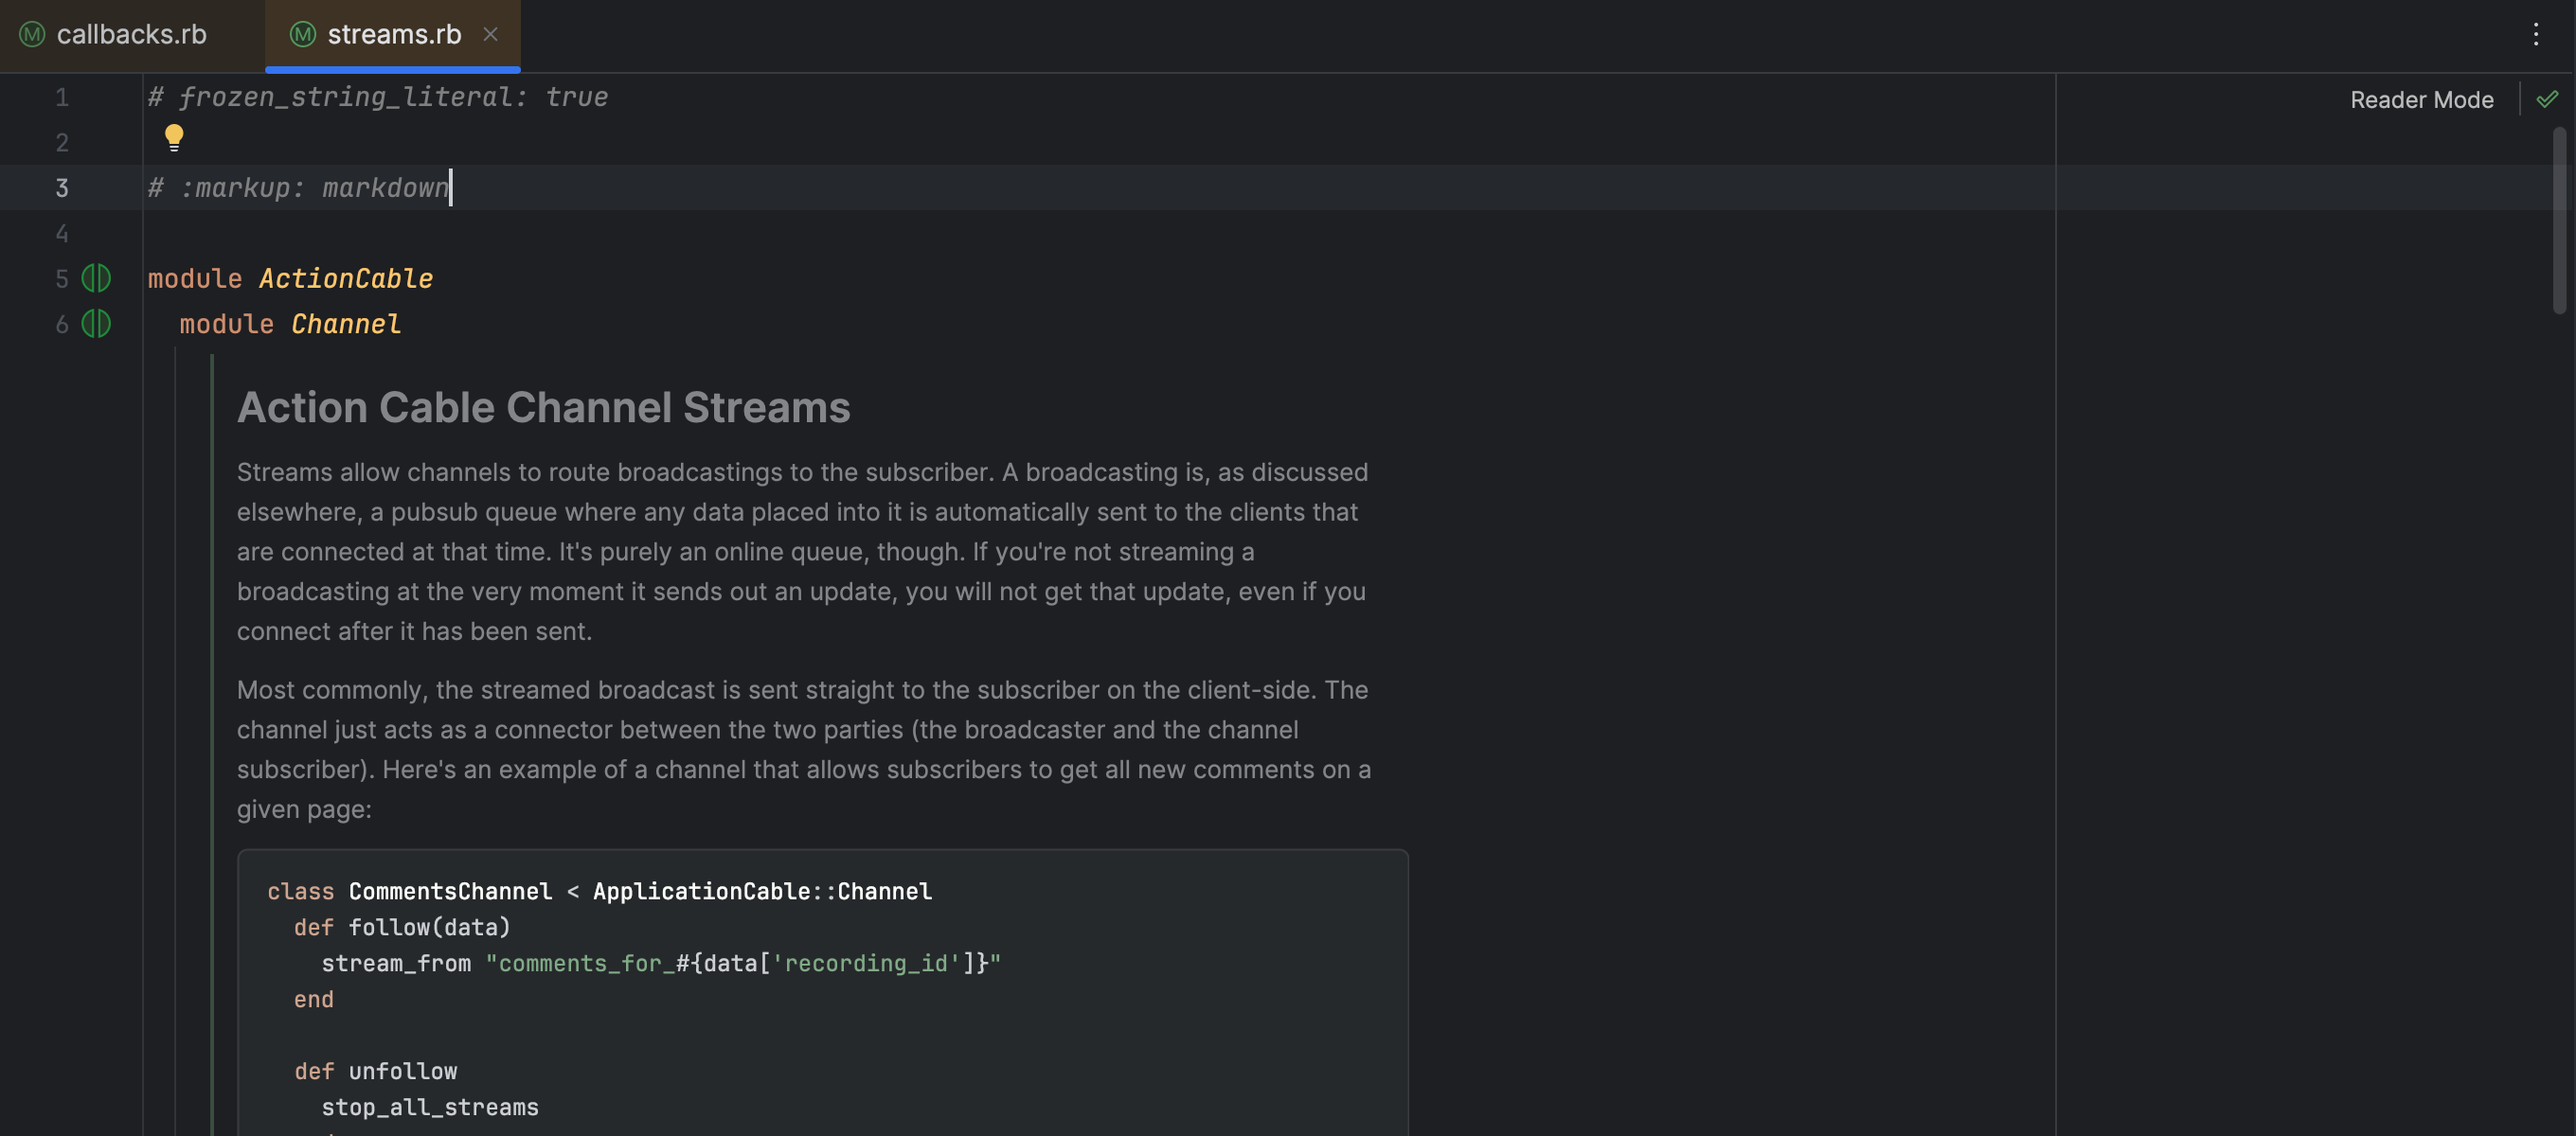Click line number 1 in gutter
This screenshot has height=1136, width=2576.
tap(62, 97)
